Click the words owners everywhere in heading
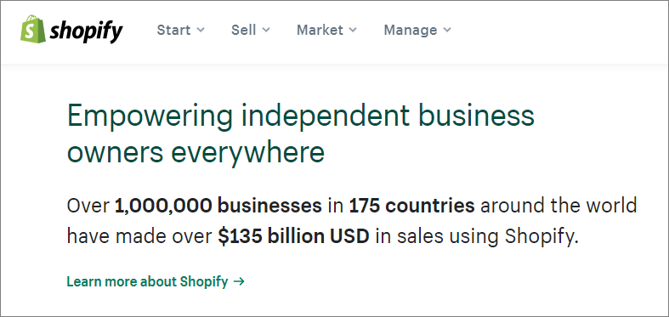Screen dimensions: 669x317 point(196,153)
